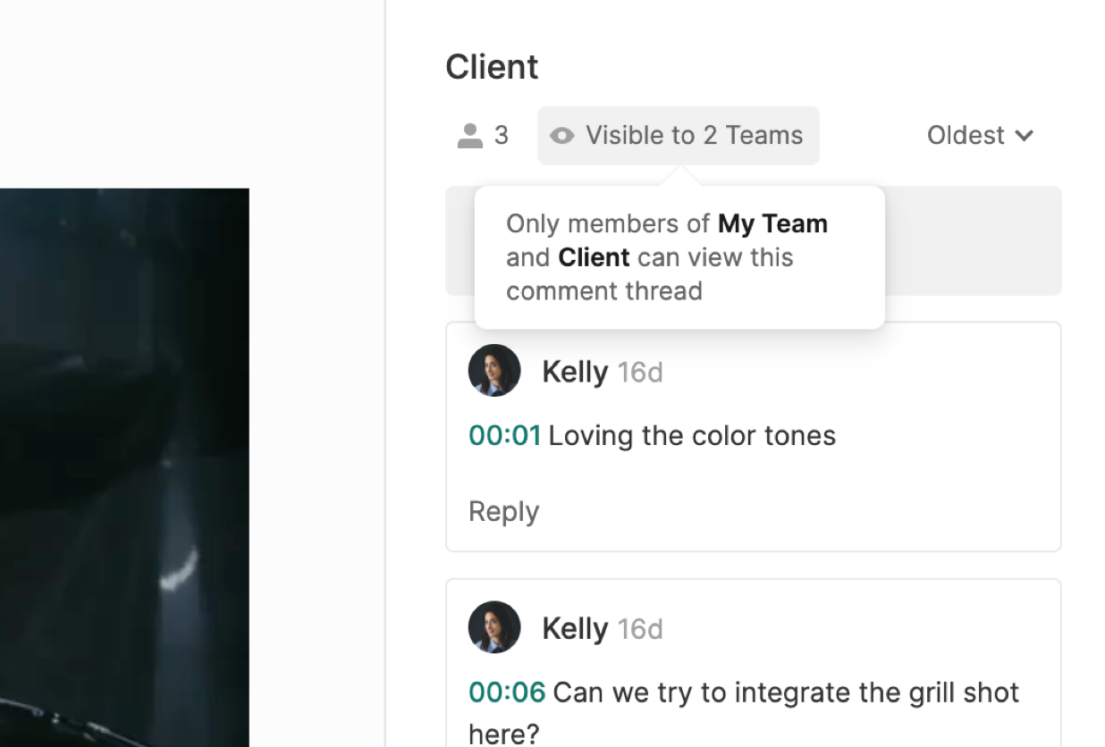Click Kelly's avatar on the 00:06 comment
Screen dimensions: 1105x747
click(x=494, y=627)
